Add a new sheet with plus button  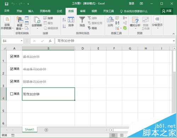46,130
